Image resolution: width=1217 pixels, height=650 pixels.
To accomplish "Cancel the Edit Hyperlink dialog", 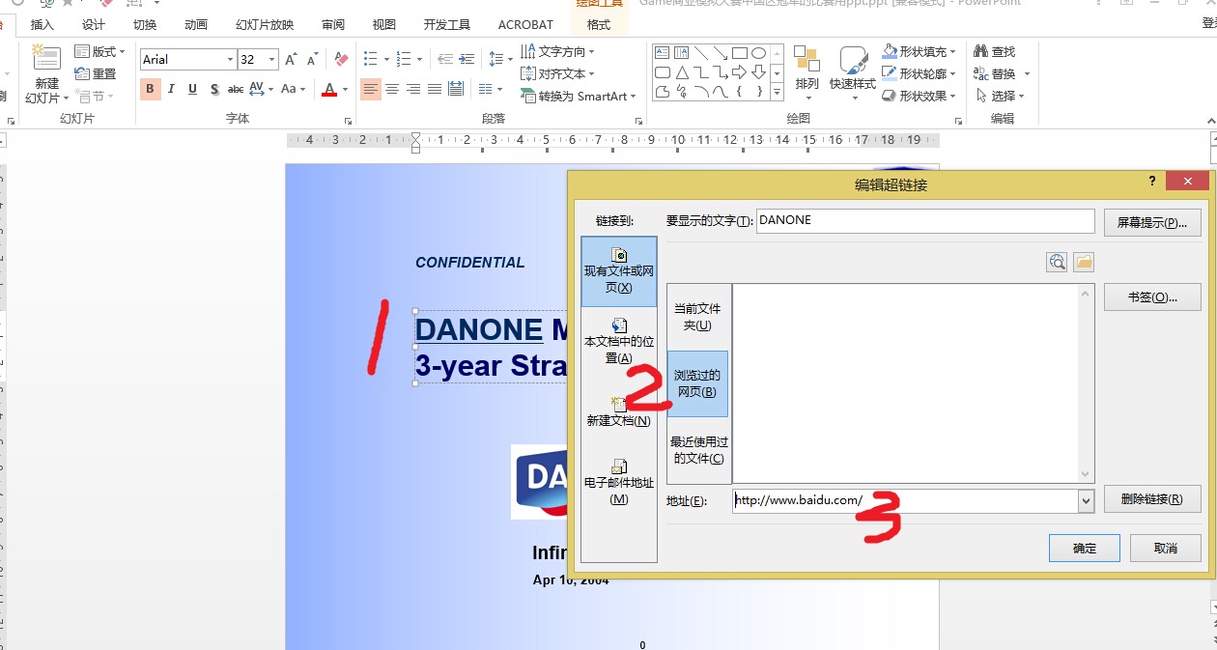I will click(1166, 548).
